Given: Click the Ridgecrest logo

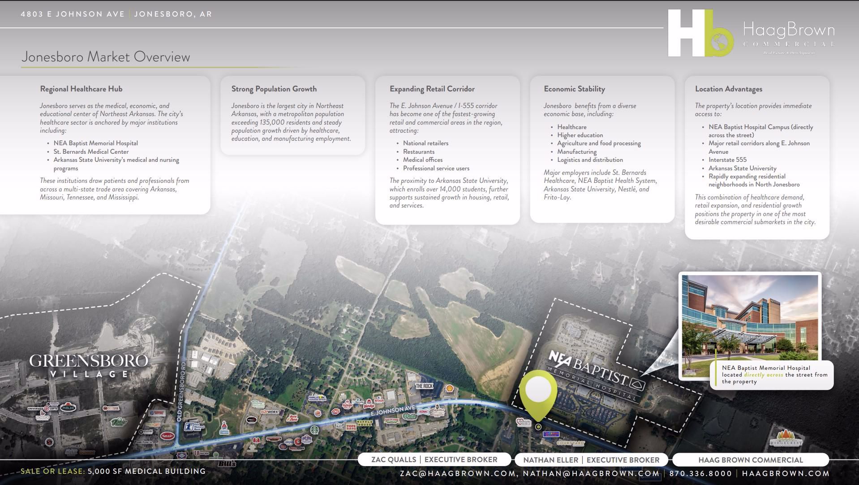Looking at the screenshot, I should click(x=786, y=438).
